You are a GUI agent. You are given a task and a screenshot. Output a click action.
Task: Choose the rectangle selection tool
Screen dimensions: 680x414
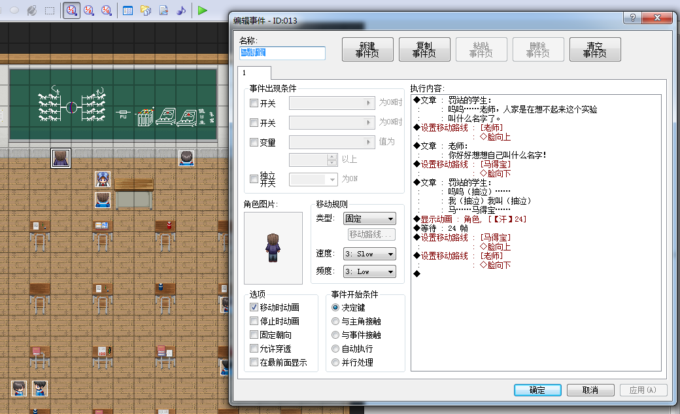[x=50, y=10]
